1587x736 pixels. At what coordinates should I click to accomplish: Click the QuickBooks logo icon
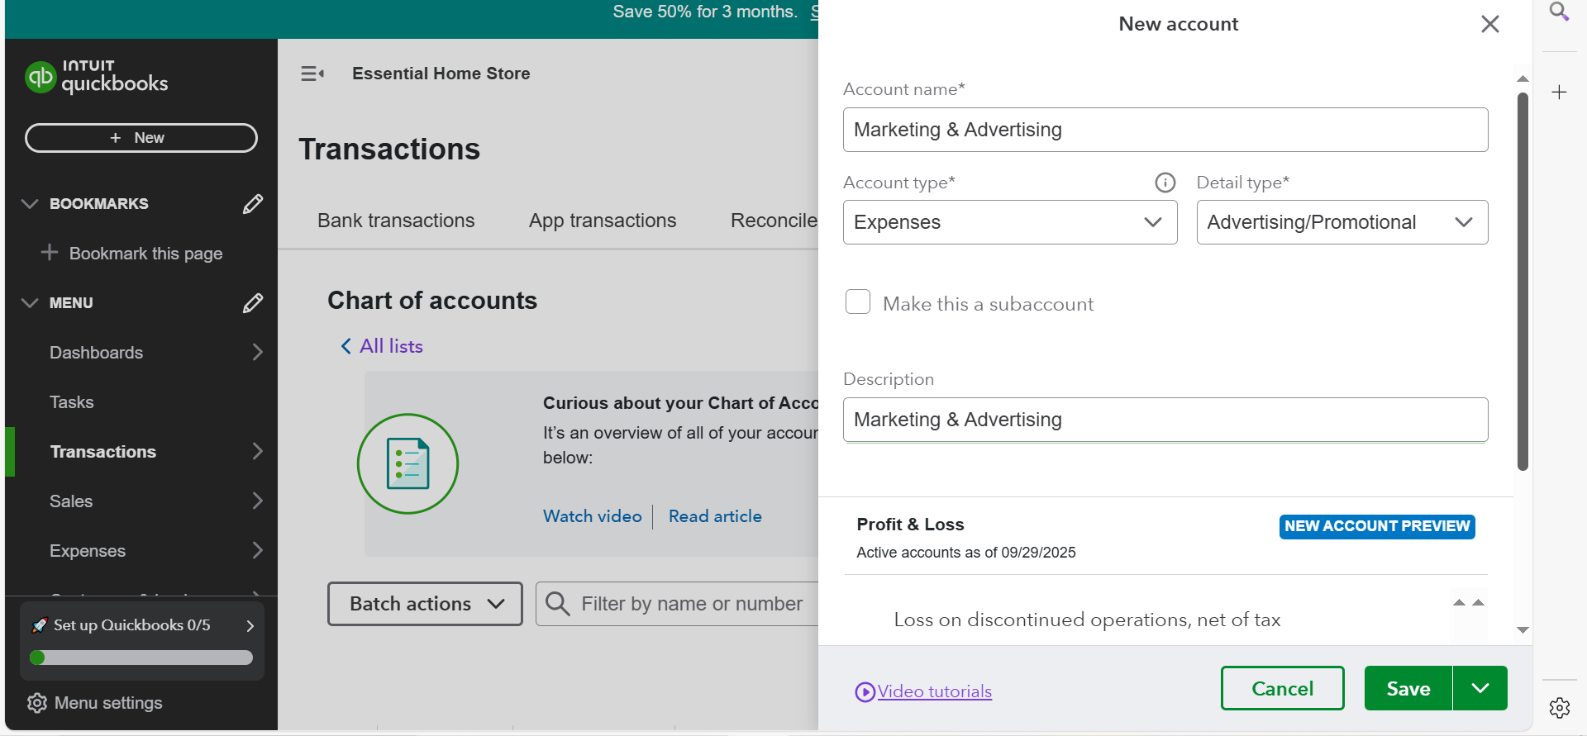coord(40,77)
